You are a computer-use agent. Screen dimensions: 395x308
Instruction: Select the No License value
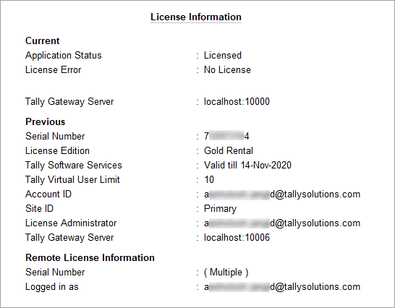coord(227,69)
